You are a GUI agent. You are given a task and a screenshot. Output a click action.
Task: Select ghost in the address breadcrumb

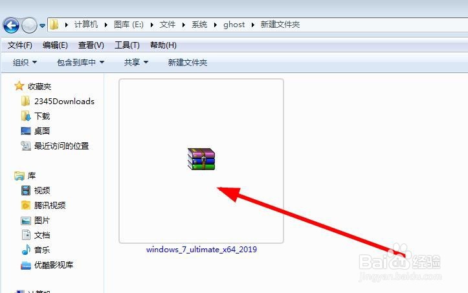tap(234, 25)
